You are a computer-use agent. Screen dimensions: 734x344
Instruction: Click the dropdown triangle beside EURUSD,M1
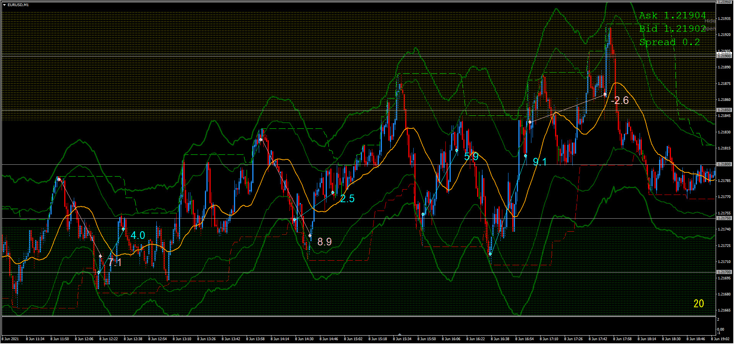point(4,5)
